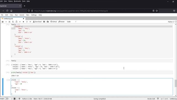The width and height of the screenshot is (177, 100).
Task: Run the selected cell
Action: coord(20,22)
